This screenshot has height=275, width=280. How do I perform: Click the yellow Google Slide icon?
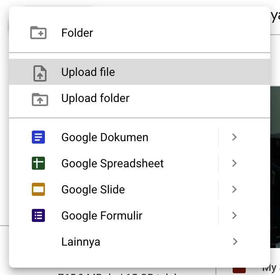point(38,189)
